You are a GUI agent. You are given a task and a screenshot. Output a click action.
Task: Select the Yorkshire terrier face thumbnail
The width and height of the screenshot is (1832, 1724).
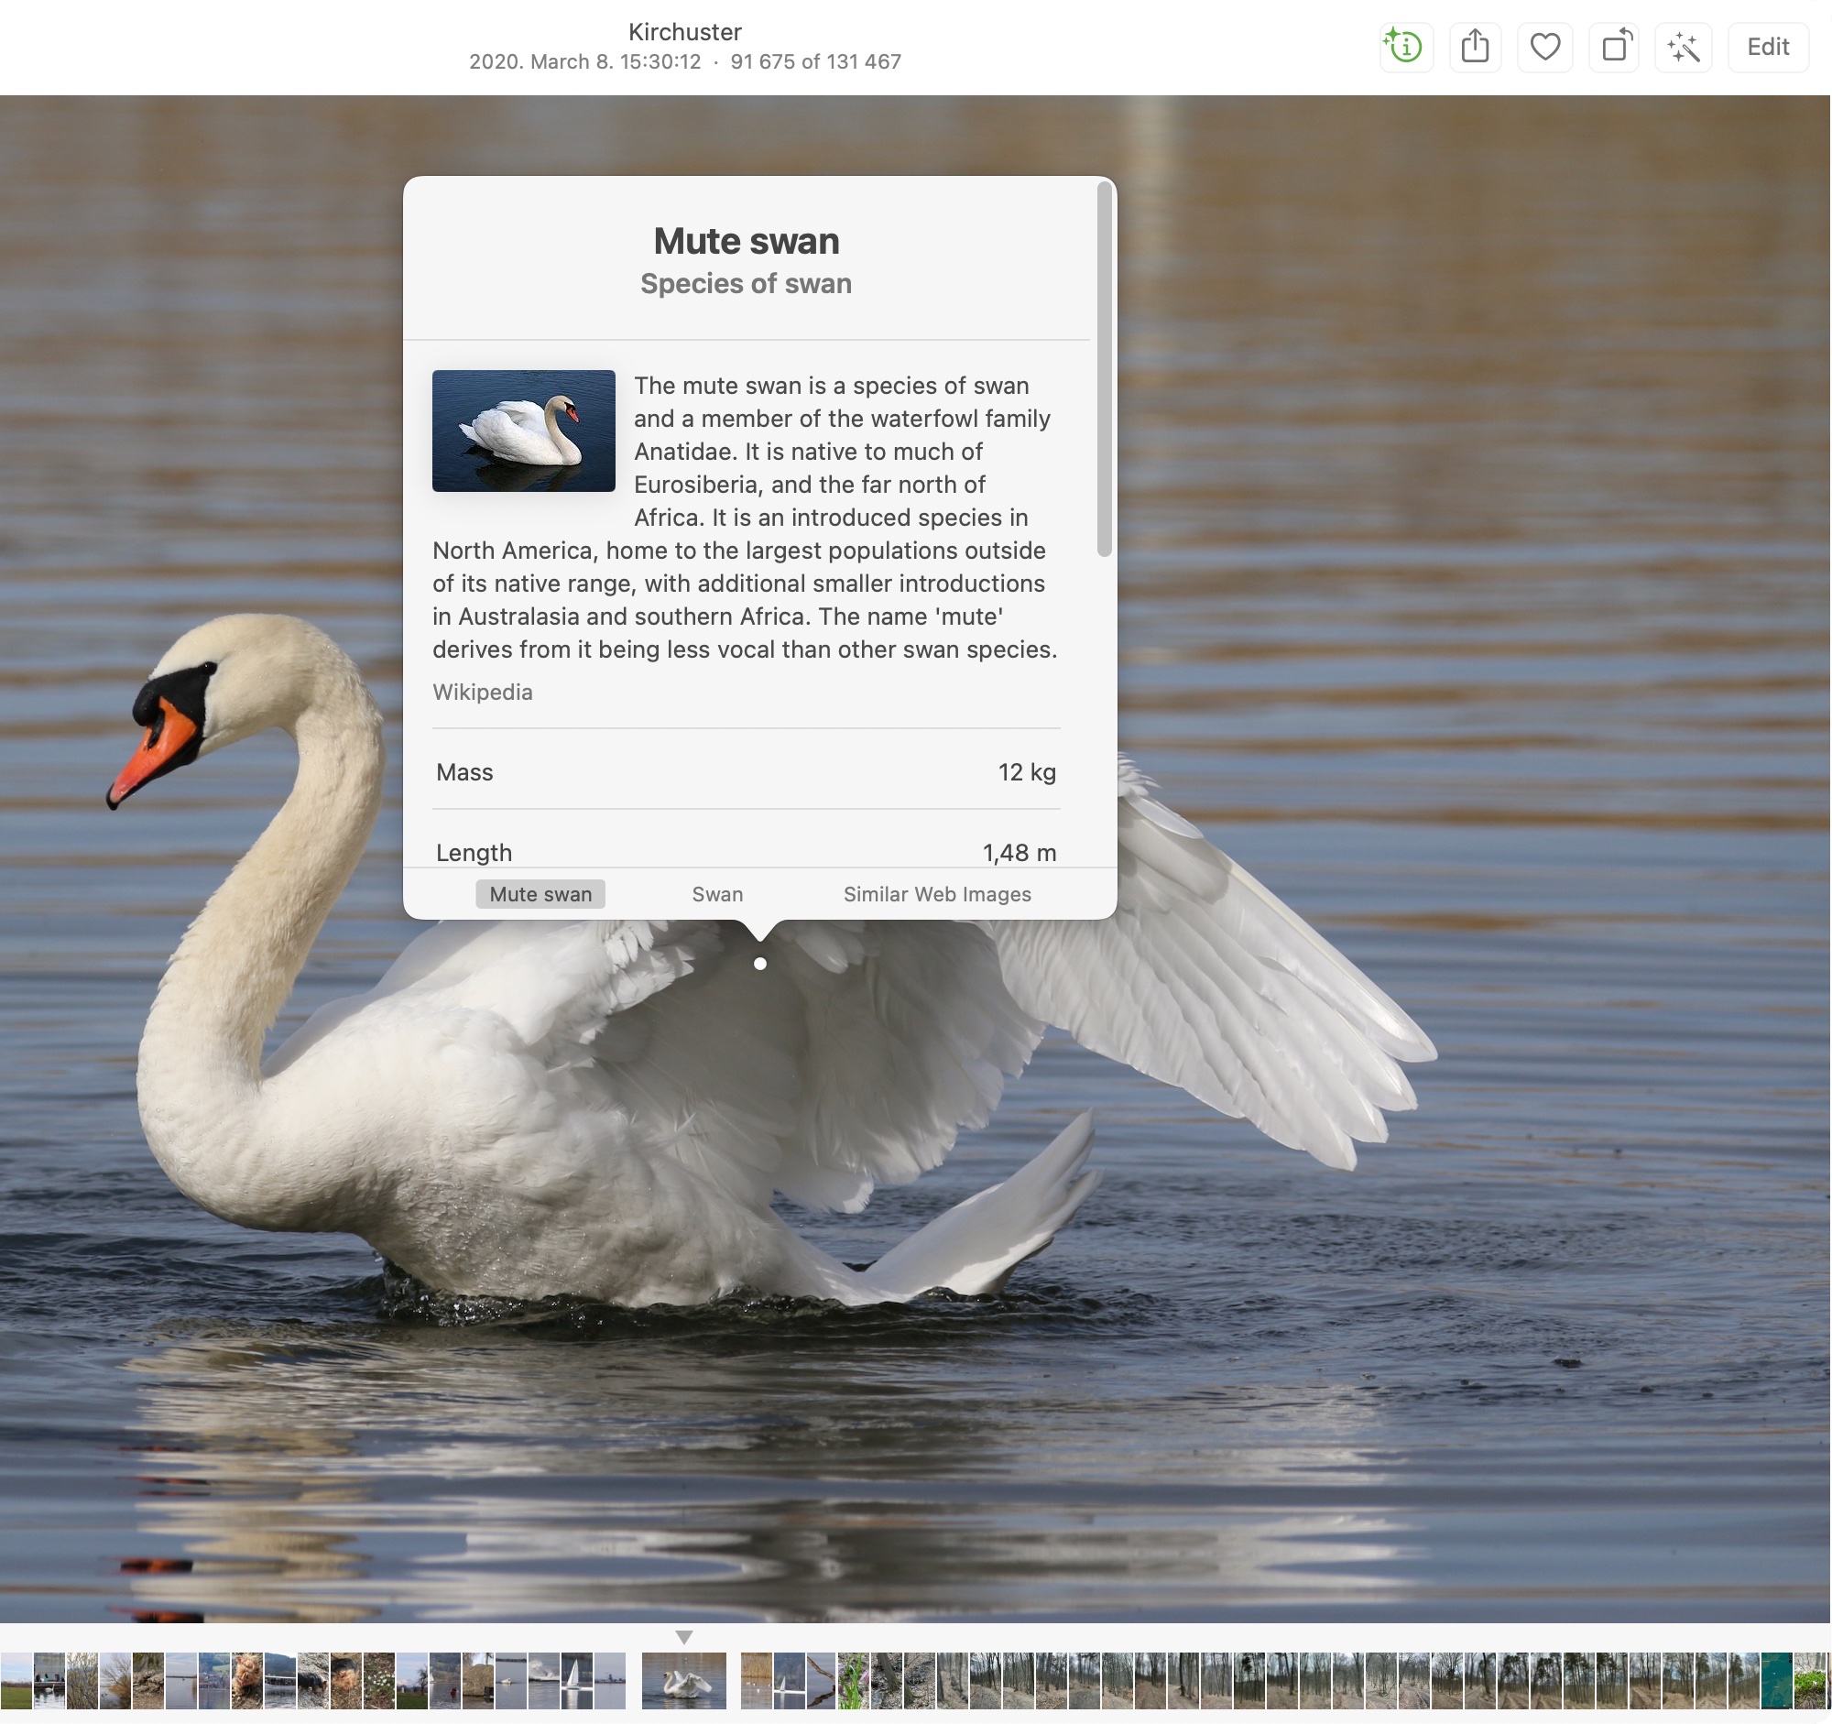tap(247, 1682)
